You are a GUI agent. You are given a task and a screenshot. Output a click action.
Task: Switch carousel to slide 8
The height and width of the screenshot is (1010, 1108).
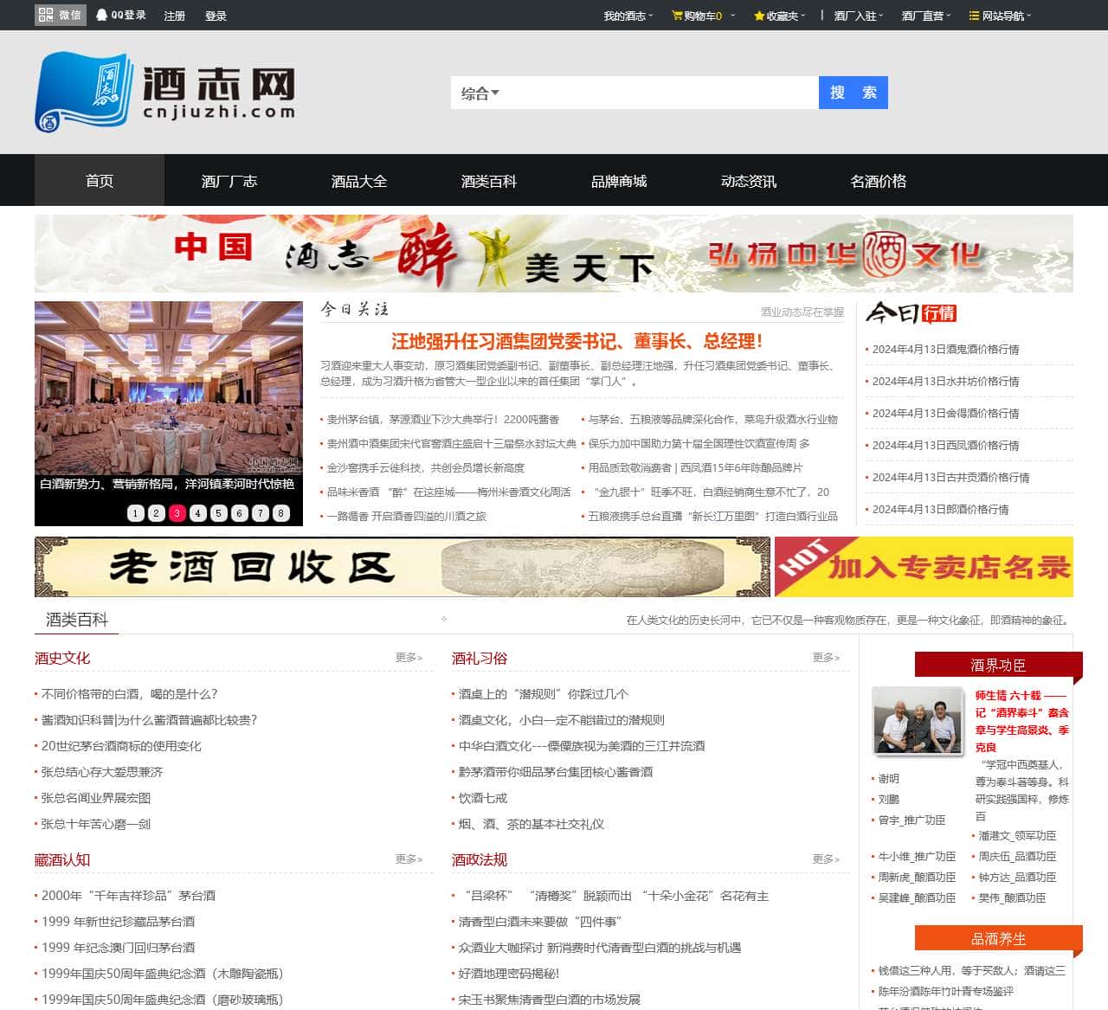click(x=280, y=512)
